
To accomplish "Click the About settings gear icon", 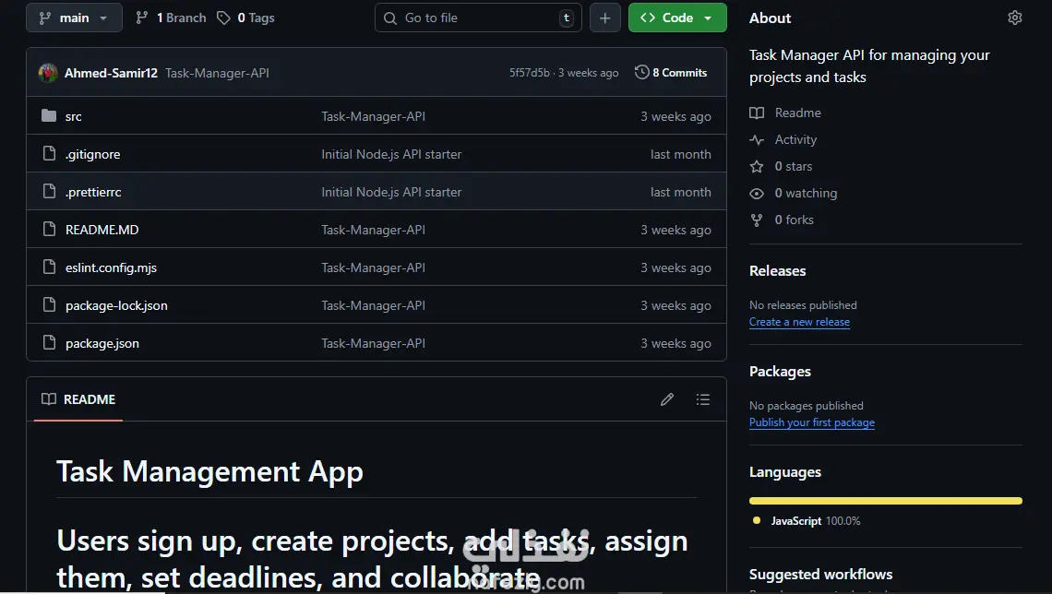I will click(x=1015, y=18).
